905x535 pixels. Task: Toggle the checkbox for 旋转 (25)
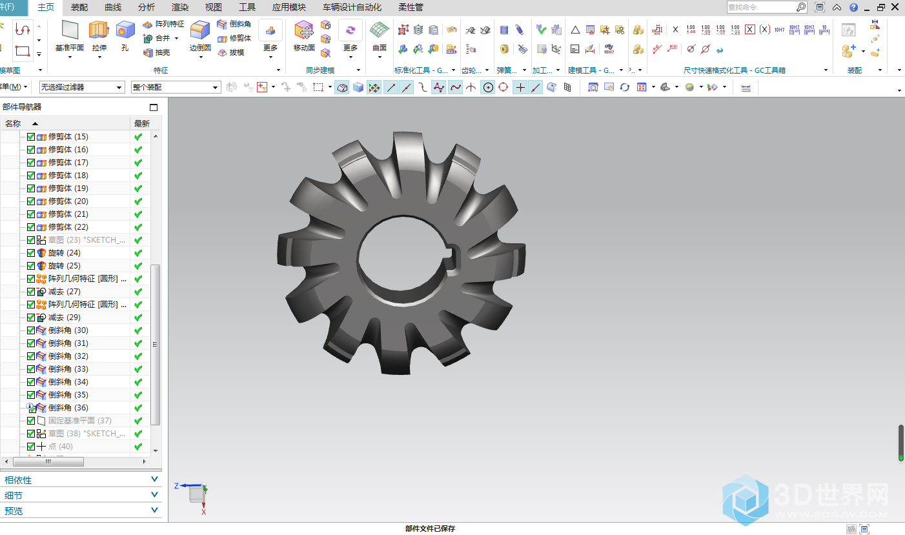[x=31, y=266]
